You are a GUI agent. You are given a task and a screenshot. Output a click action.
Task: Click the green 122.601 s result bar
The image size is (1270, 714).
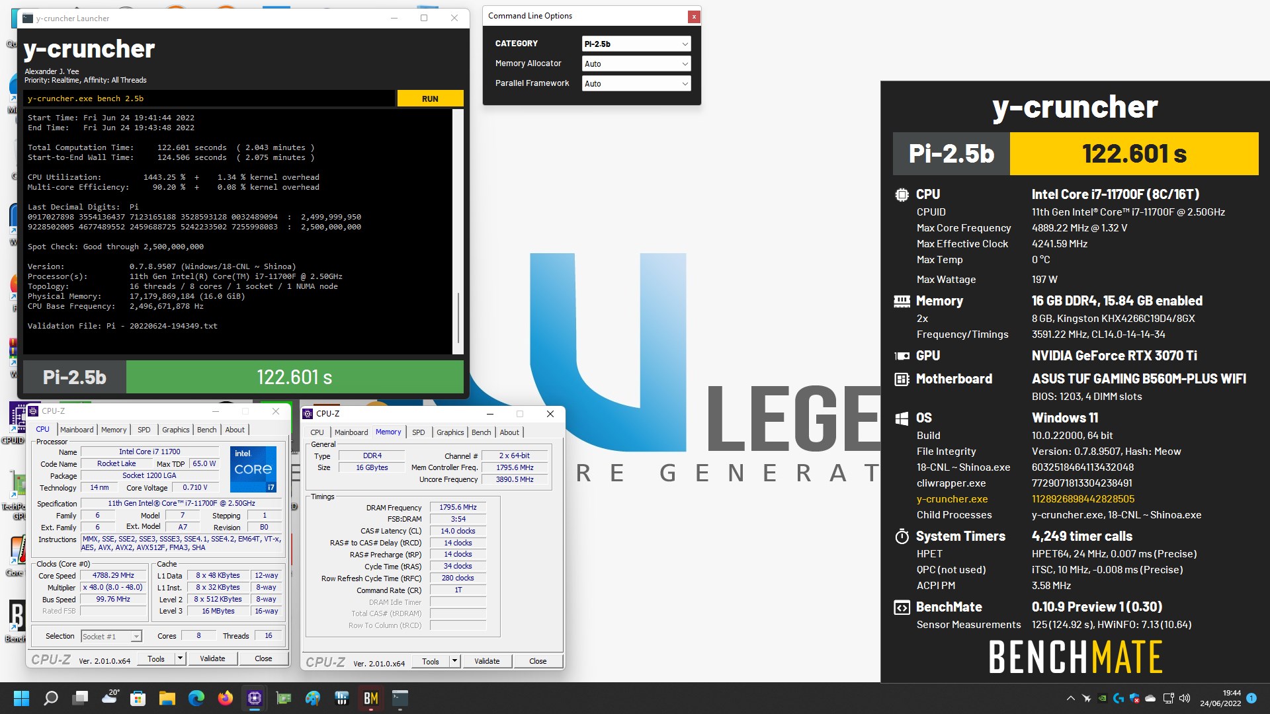[294, 377]
